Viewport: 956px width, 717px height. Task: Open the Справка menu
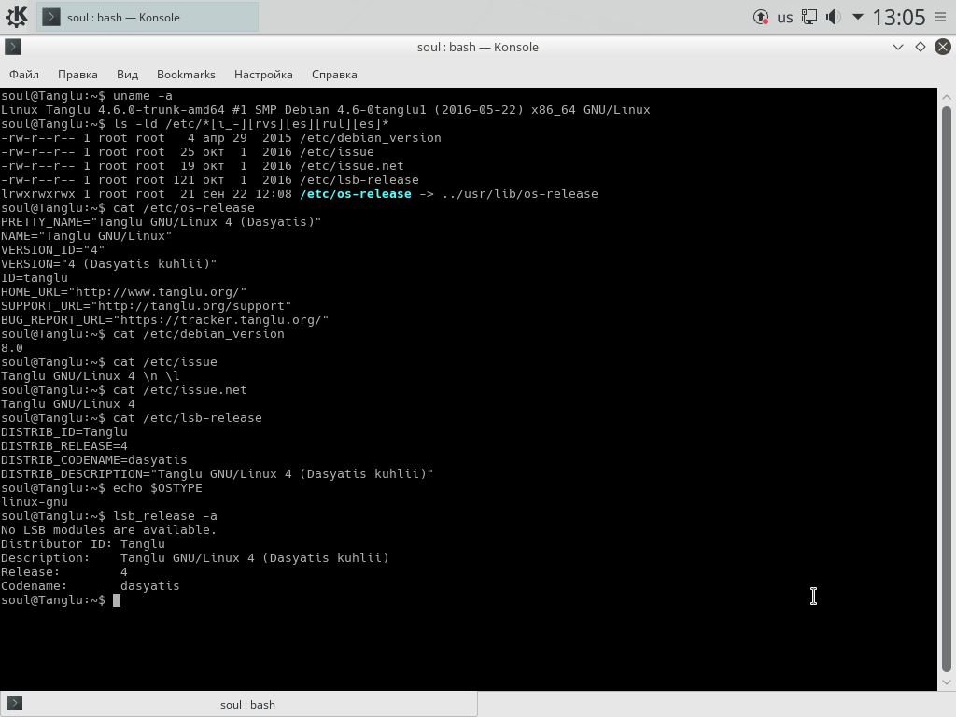(x=334, y=75)
